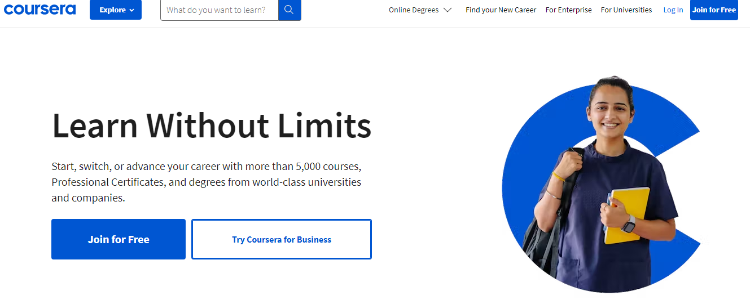Focus the 'What do you want to learn?' field

pyautogui.click(x=220, y=10)
